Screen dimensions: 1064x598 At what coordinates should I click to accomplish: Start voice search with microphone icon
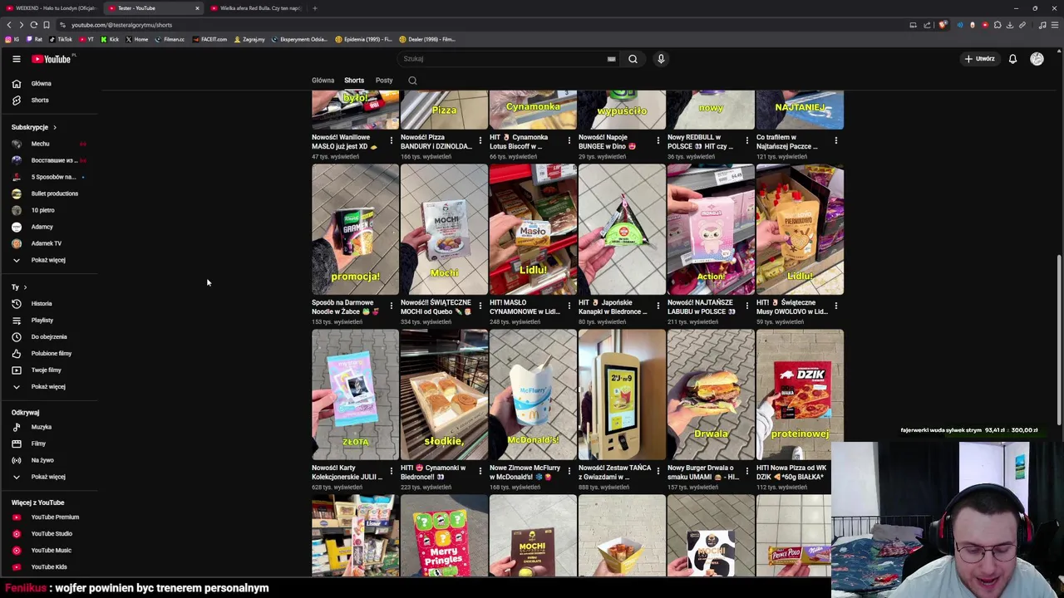[x=661, y=59]
